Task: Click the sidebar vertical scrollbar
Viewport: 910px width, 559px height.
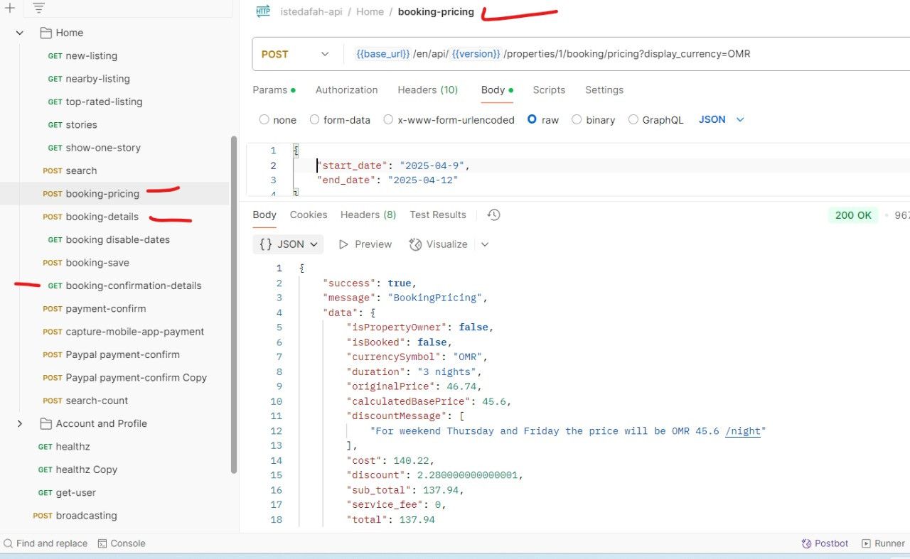Action: (x=234, y=305)
